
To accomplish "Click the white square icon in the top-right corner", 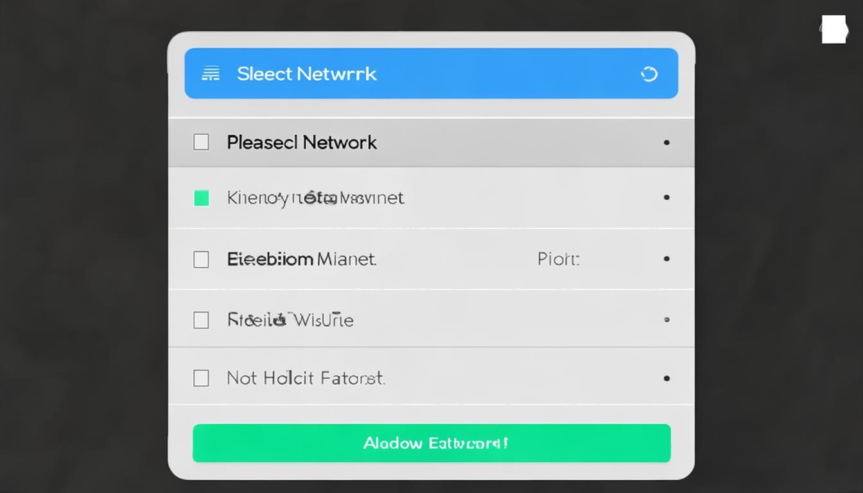I will click(833, 30).
